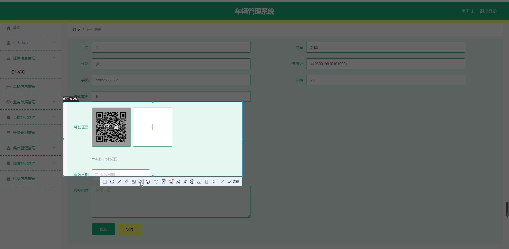The width and height of the screenshot is (509, 249).
Task: Select the text annotation tool
Action: tap(141, 182)
